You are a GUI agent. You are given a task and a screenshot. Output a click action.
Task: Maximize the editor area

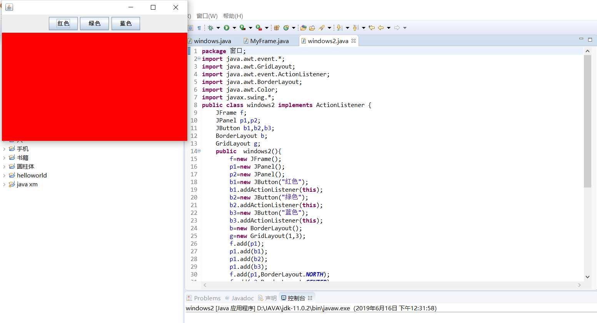coord(590,39)
